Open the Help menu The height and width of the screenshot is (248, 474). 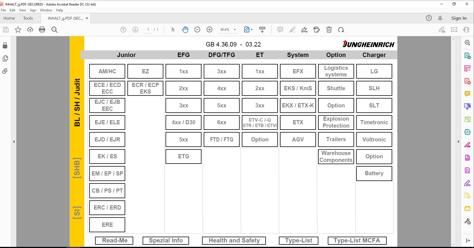(59, 10)
